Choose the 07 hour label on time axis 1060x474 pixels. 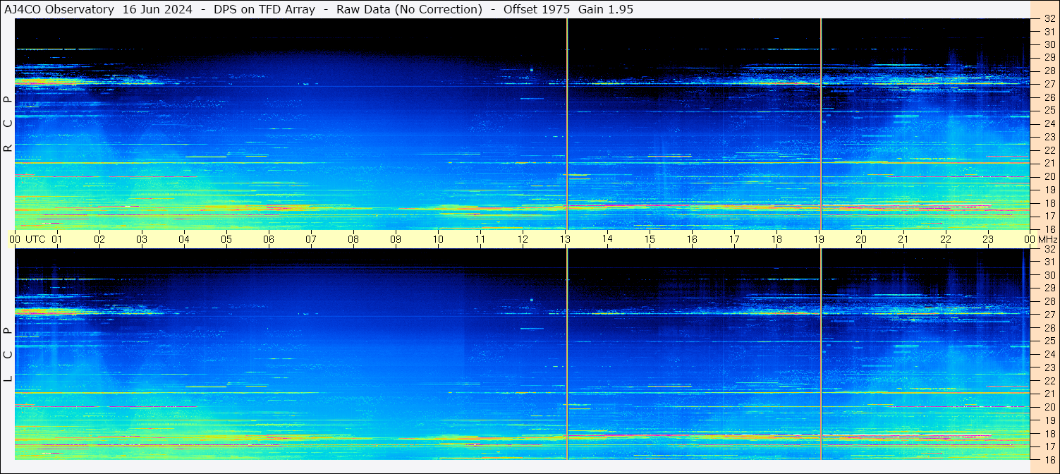(311, 239)
